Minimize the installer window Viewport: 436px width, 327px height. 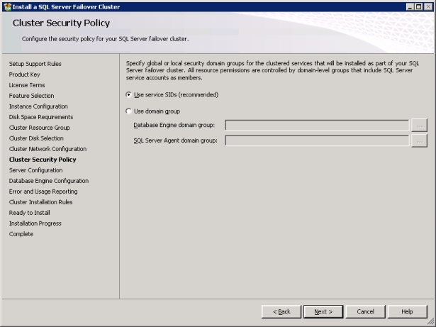410,7
